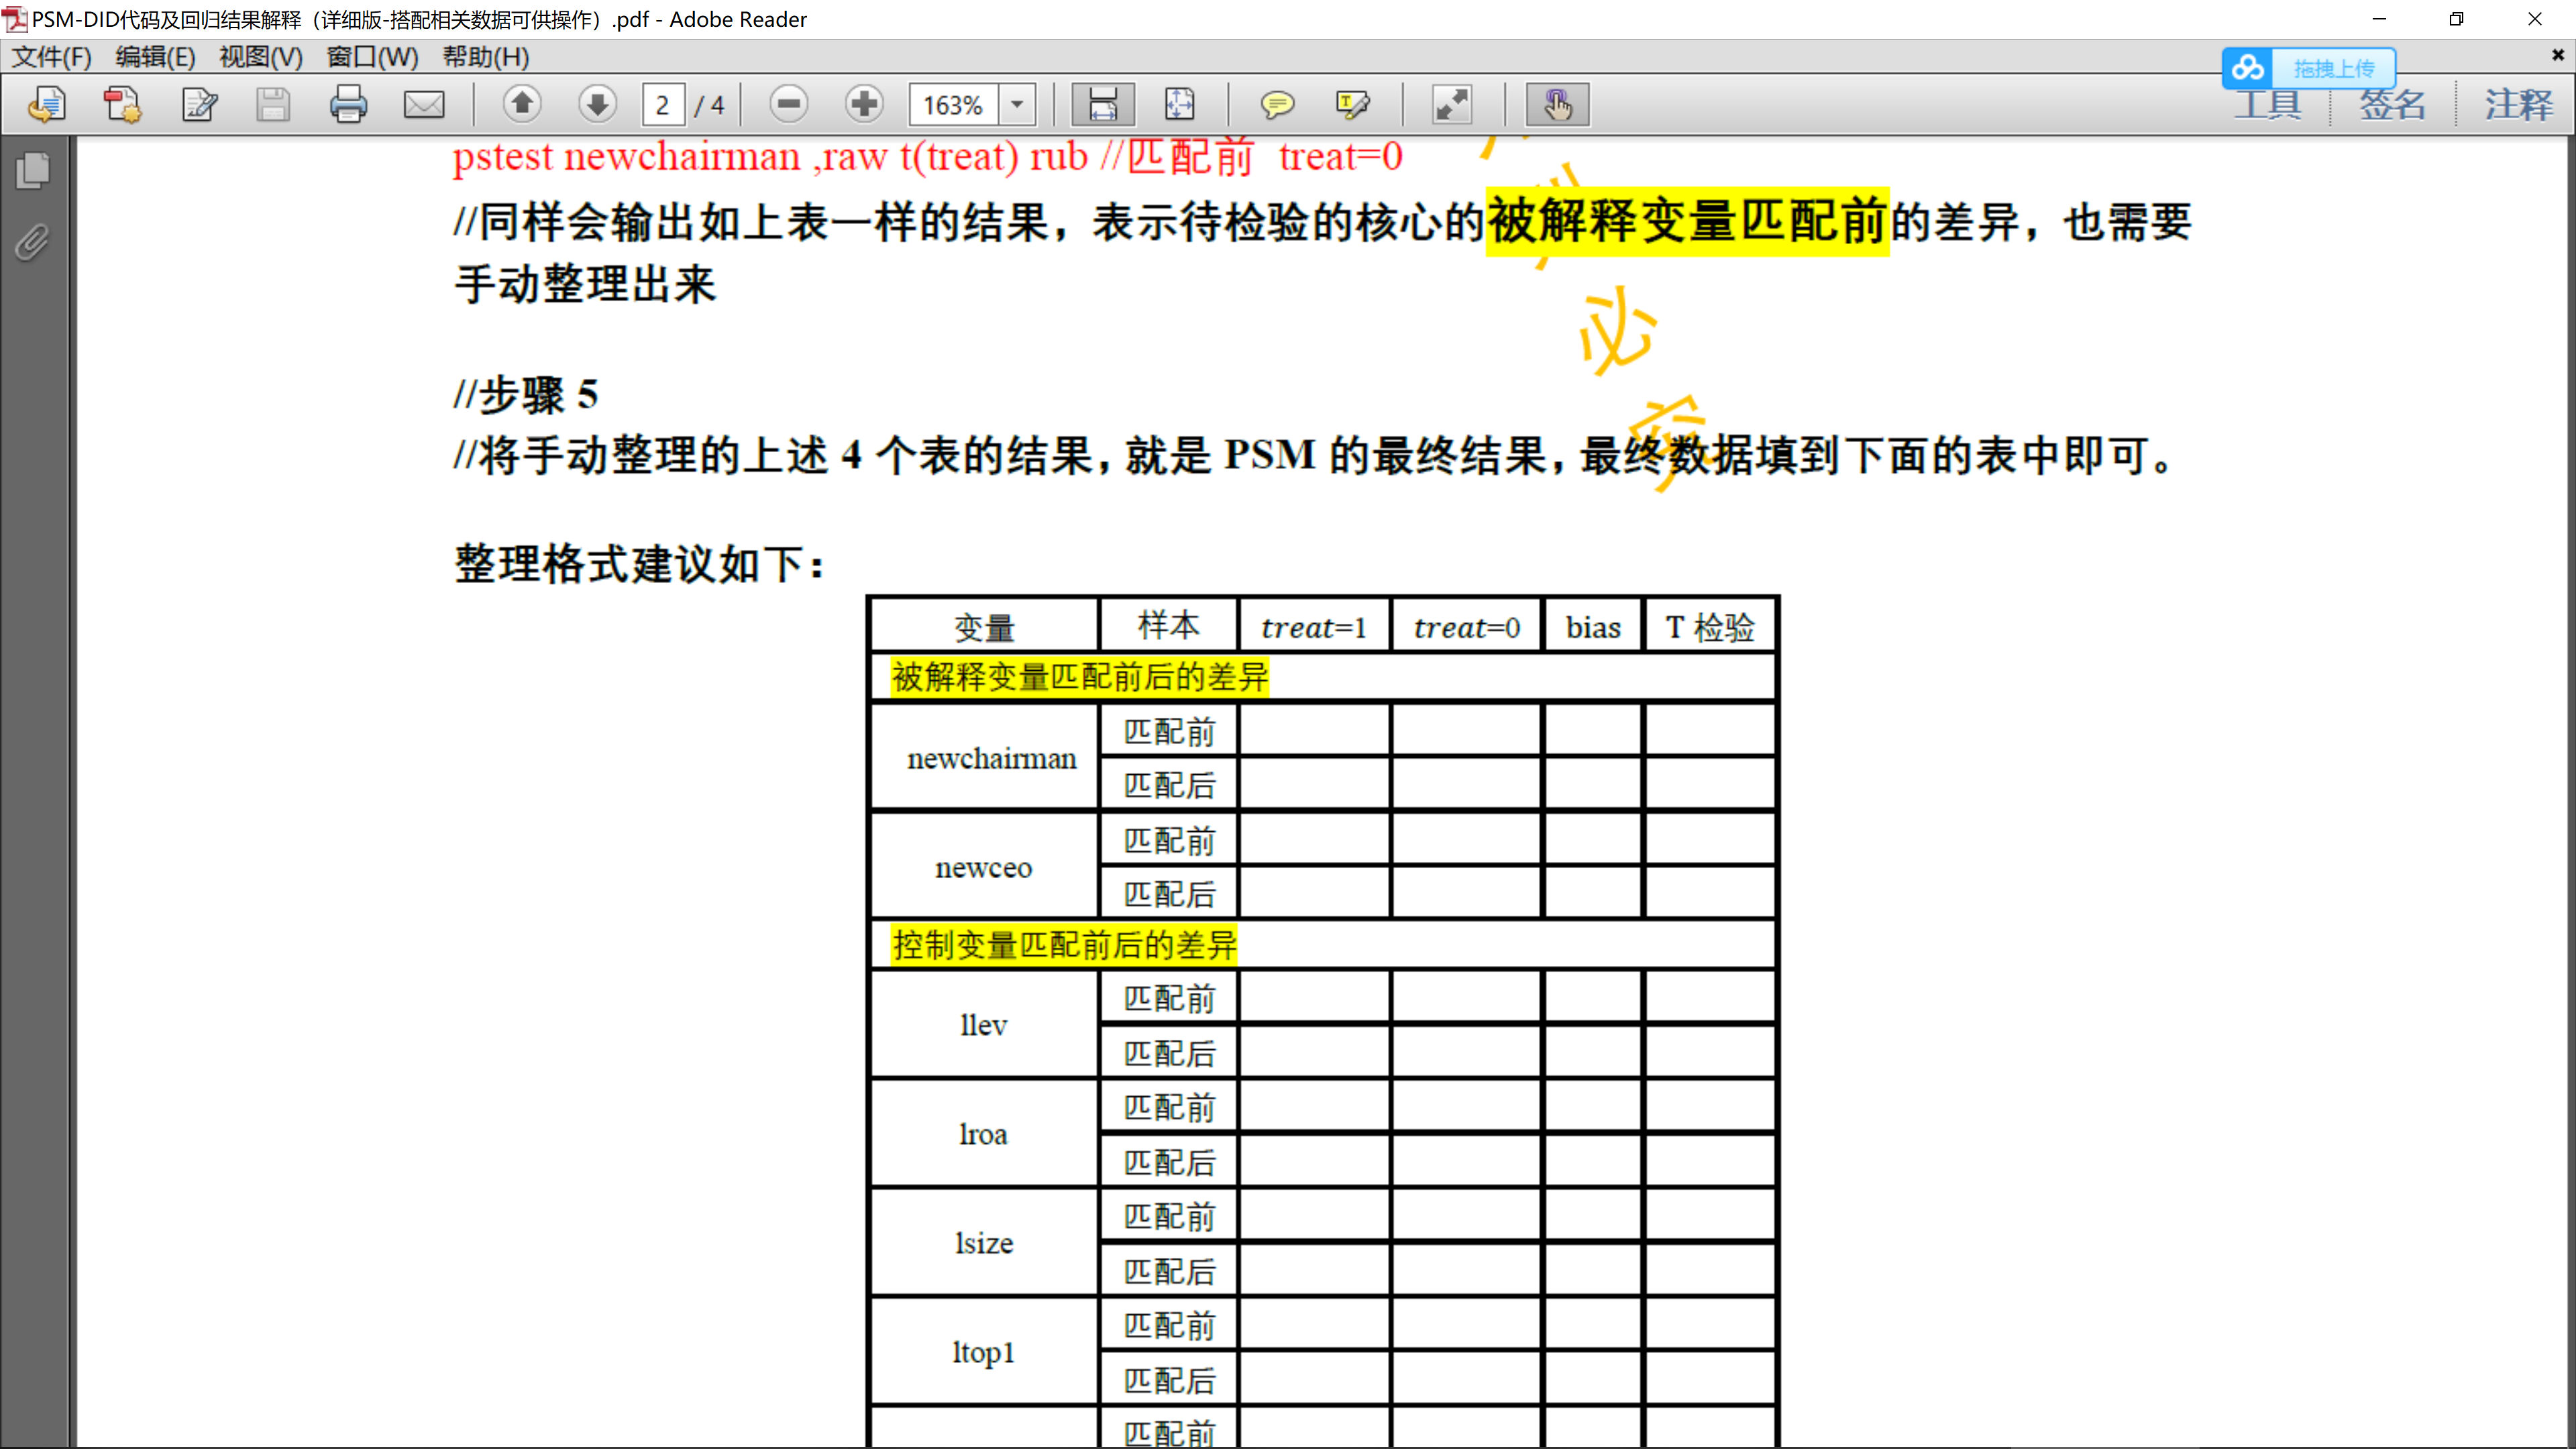Add sticky note comment icon
Image resolution: width=2576 pixels, height=1449 pixels.
[1277, 104]
